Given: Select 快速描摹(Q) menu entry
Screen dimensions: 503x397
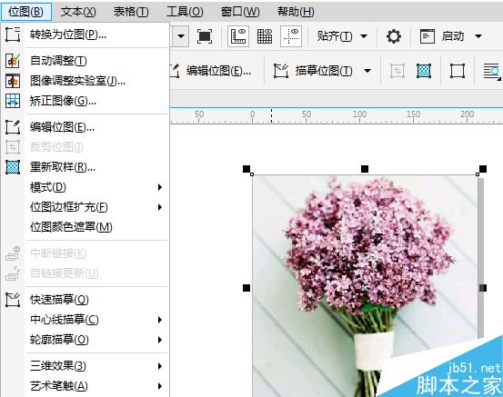Looking at the screenshot, I should [59, 300].
